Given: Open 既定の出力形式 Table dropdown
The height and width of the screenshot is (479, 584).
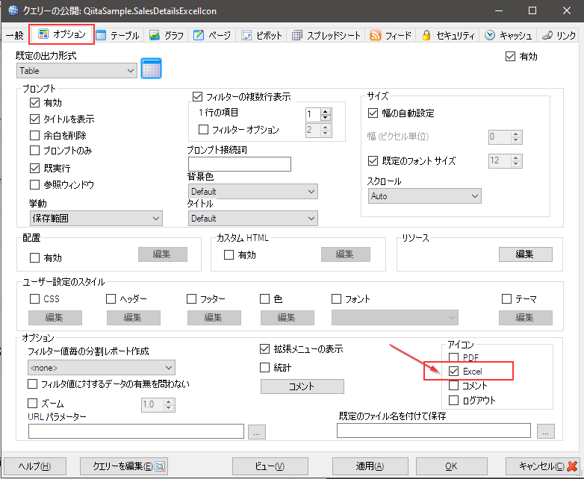Looking at the screenshot, I should (77, 70).
